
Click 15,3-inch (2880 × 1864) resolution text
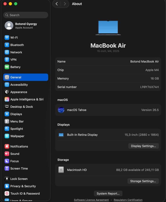(x=142, y=135)
